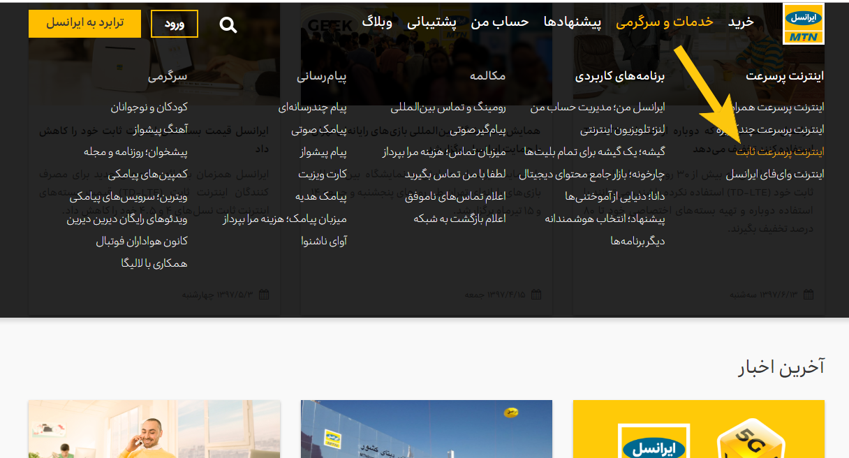This screenshot has width=849, height=458.
Task: Open the حساب من menu
Action: 499,22
